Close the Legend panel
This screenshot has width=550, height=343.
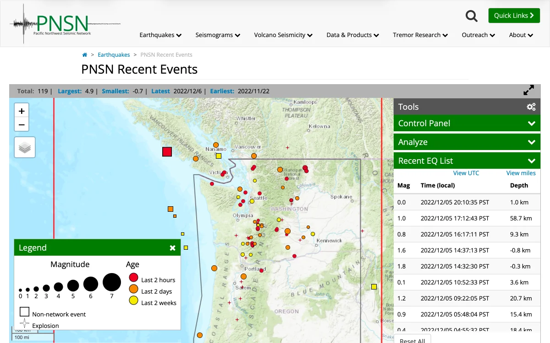pyautogui.click(x=172, y=248)
